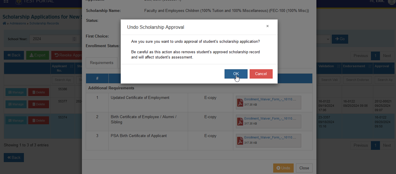Open Enrollment_Waiver_Form link in requirement row 3

[270, 138]
